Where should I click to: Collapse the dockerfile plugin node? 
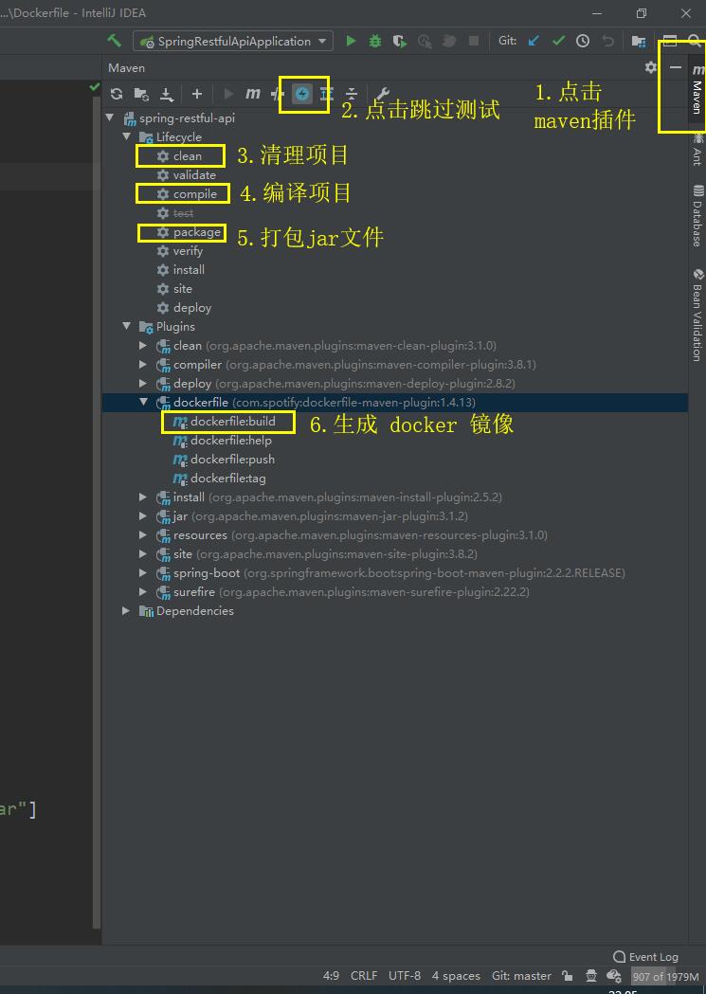point(143,402)
